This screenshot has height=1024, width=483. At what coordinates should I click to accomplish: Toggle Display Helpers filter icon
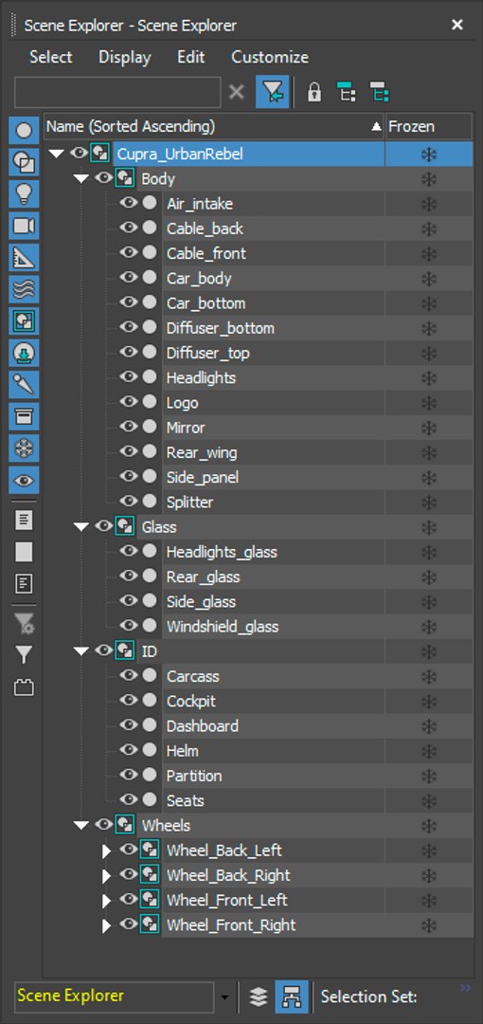(x=24, y=258)
